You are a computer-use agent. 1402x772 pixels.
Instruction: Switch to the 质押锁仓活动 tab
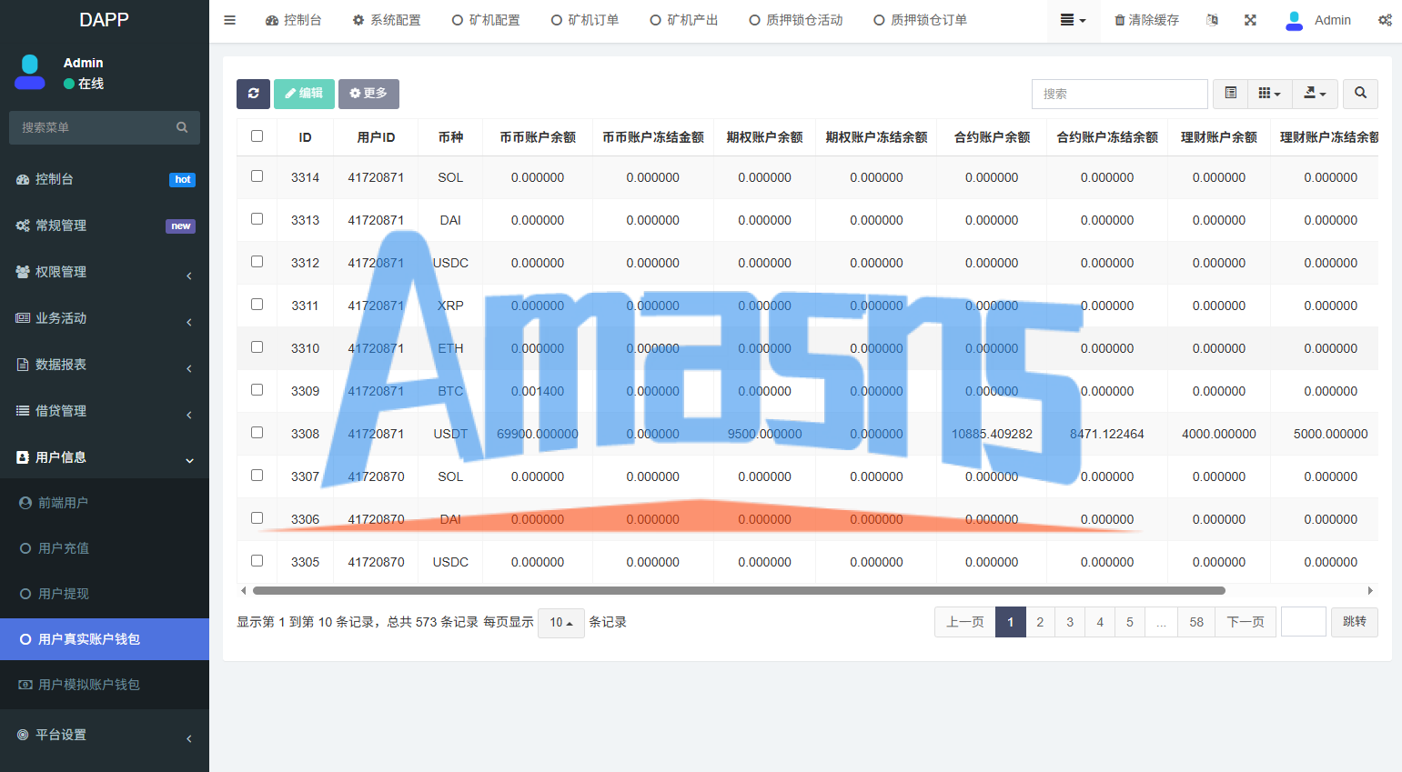tap(796, 20)
